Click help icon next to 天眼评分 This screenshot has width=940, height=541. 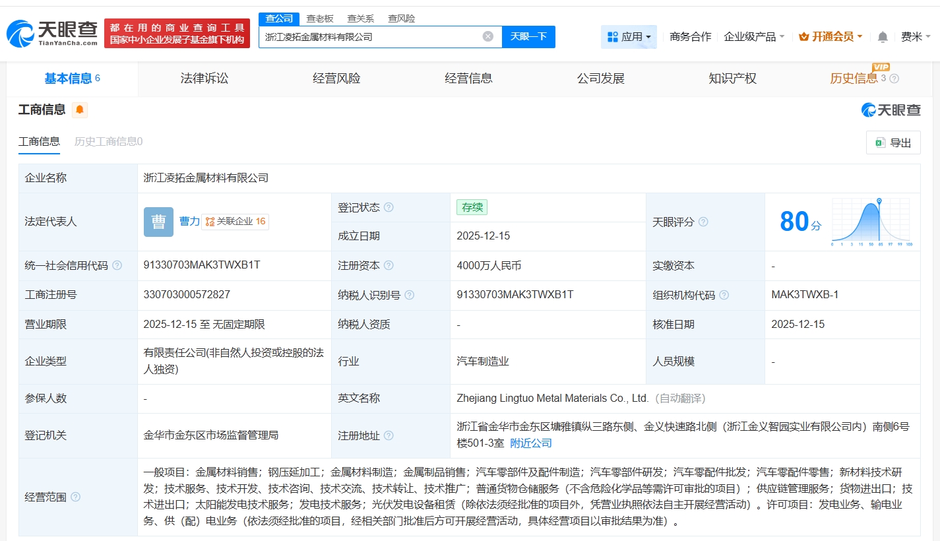coord(703,222)
